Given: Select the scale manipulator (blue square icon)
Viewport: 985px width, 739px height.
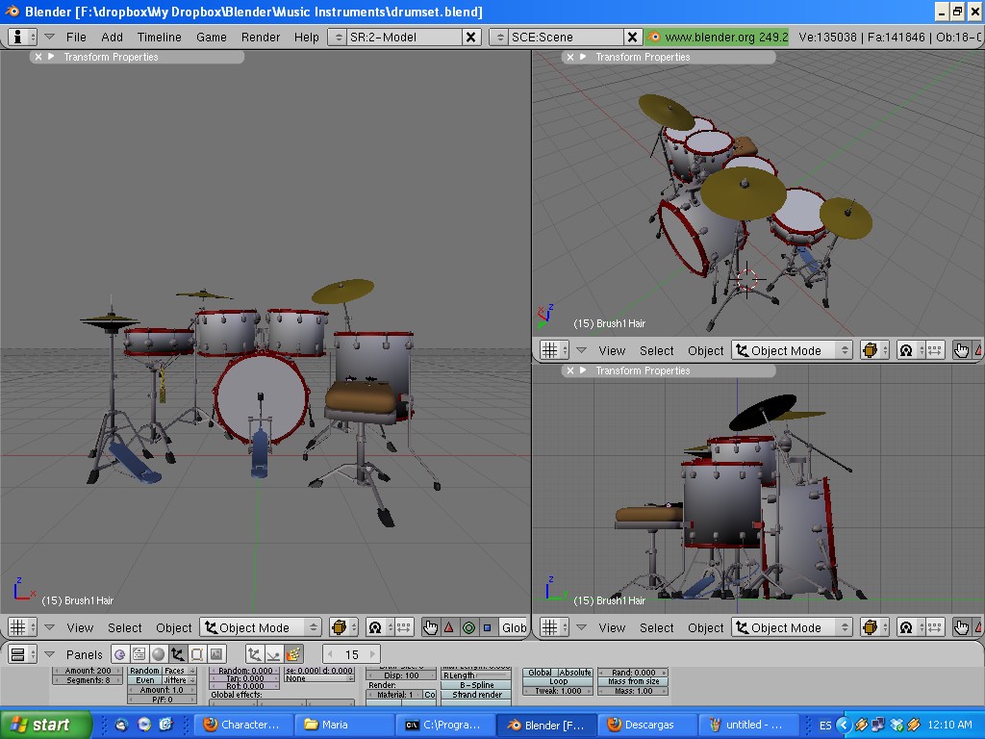Looking at the screenshot, I should pos(488,626).
